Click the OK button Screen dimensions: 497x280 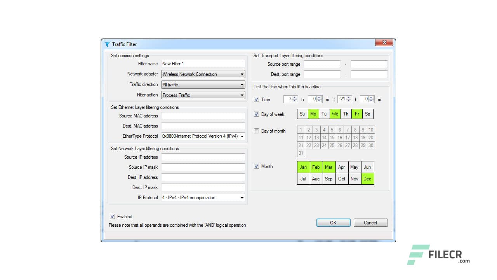click(x=333, y=222)
